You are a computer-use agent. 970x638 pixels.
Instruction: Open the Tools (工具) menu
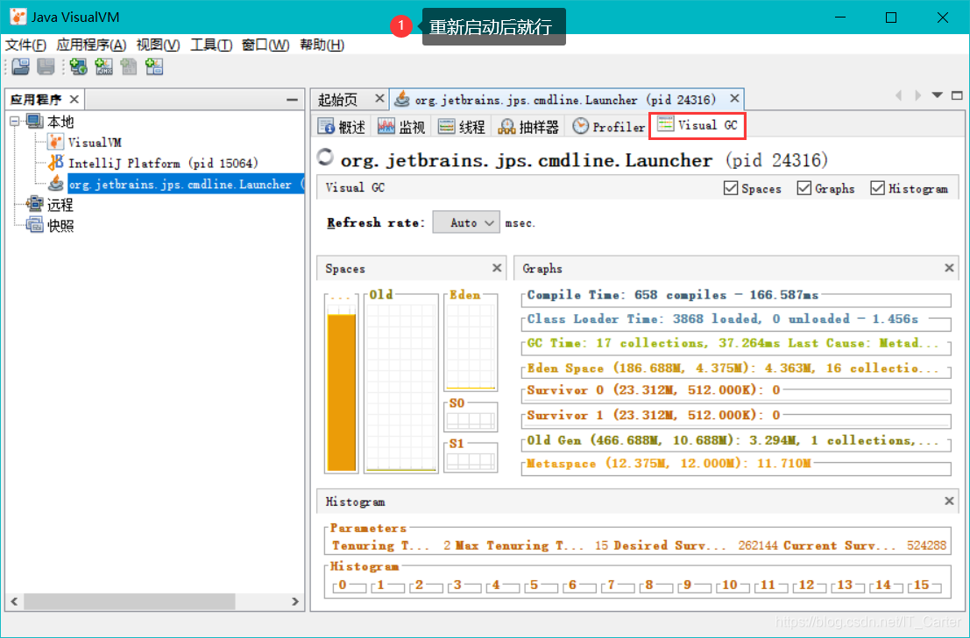click(x=211, y=45)
